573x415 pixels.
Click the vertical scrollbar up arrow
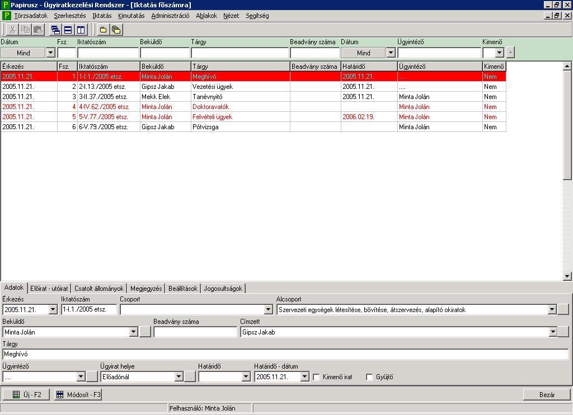[x=567, y=66]
